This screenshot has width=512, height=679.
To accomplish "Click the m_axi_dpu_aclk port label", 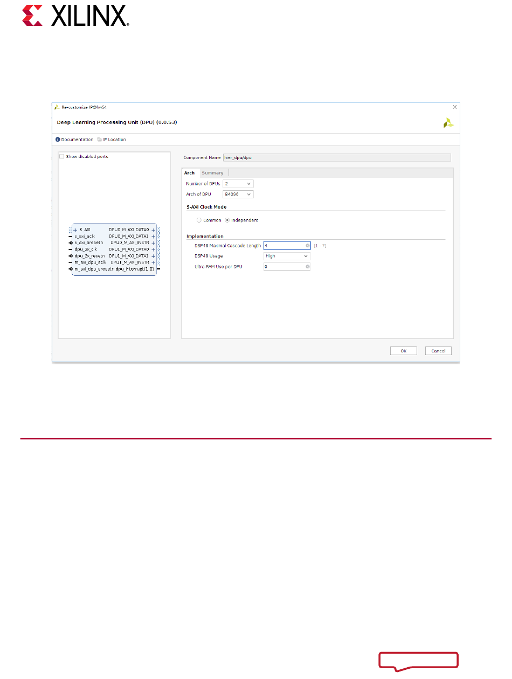I will point(90,262).
